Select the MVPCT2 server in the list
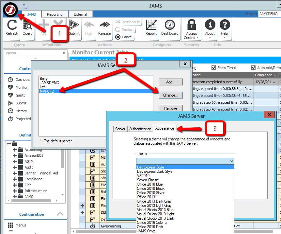The height and width of the screenshot is (234, 281). [x=96, y=91]
